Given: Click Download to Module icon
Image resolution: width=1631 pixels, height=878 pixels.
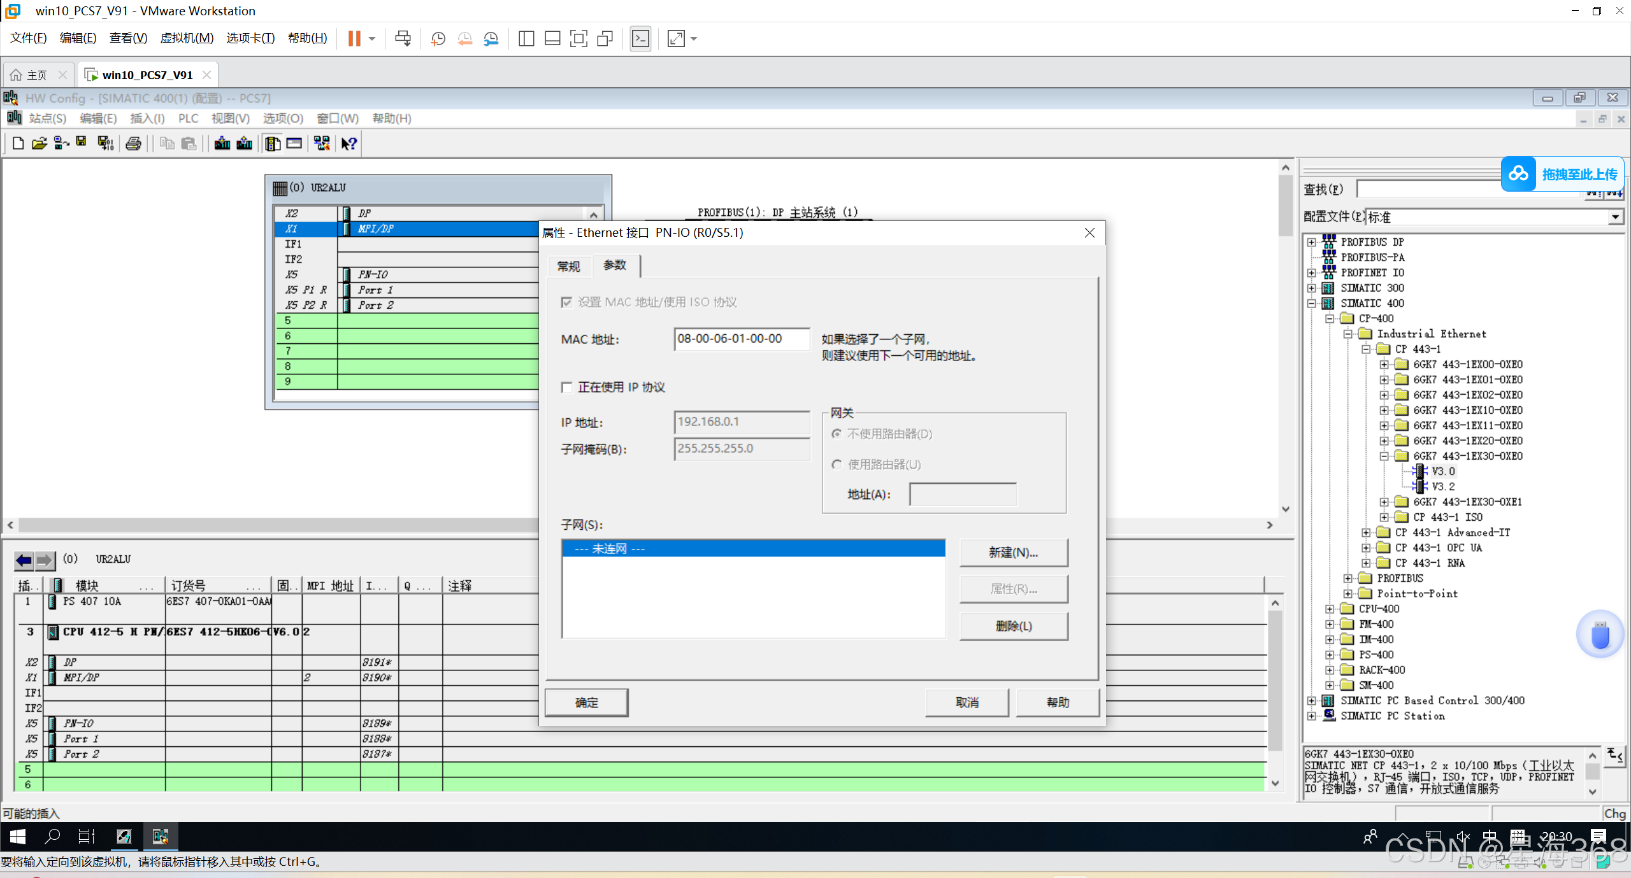Looking at the screenshot, I should pyautogui.click(x=222, y=143).
